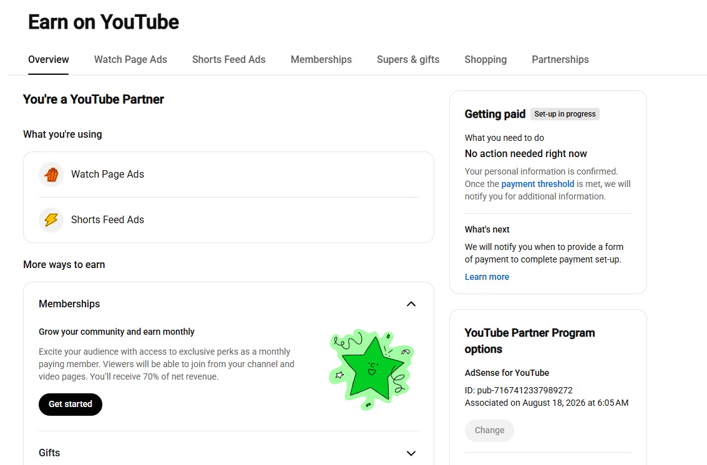Click the Learn more link
This screenshot has height=465, width=707.
[487, 277]
